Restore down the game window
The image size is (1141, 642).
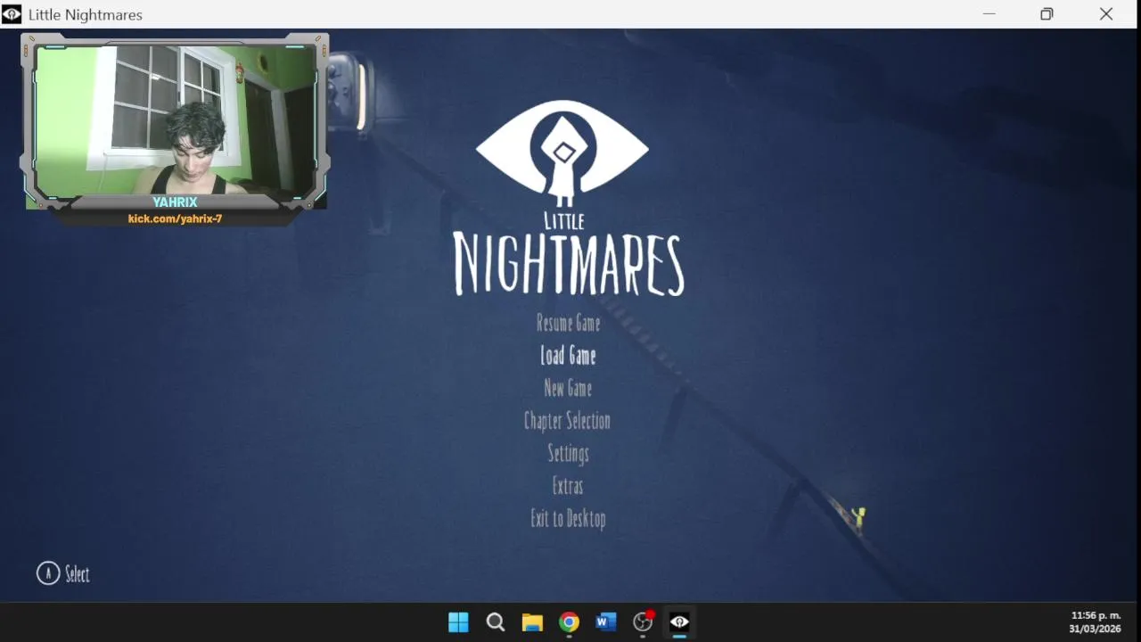click(x=1047, y=14)
